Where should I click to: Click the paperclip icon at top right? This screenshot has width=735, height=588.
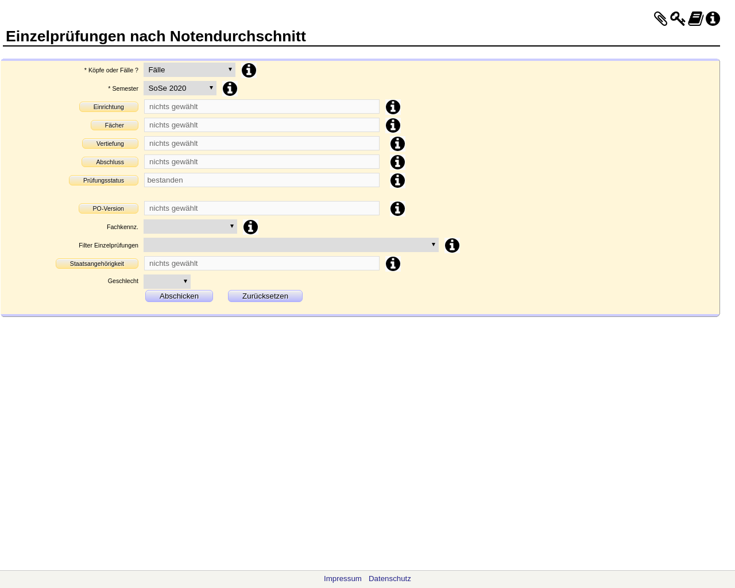[661, 19]
